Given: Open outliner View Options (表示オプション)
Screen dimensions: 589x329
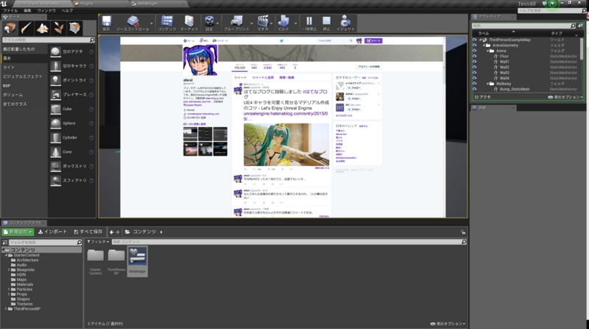Looking at the screenshot, I should click(565, 97).
